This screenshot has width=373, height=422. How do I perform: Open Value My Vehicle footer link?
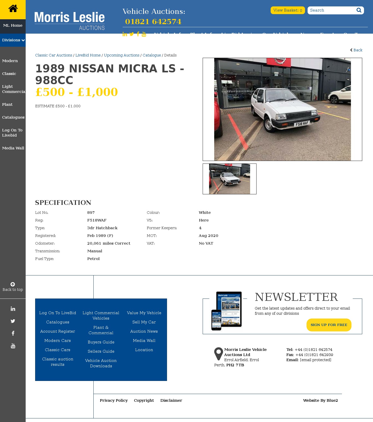144,313
